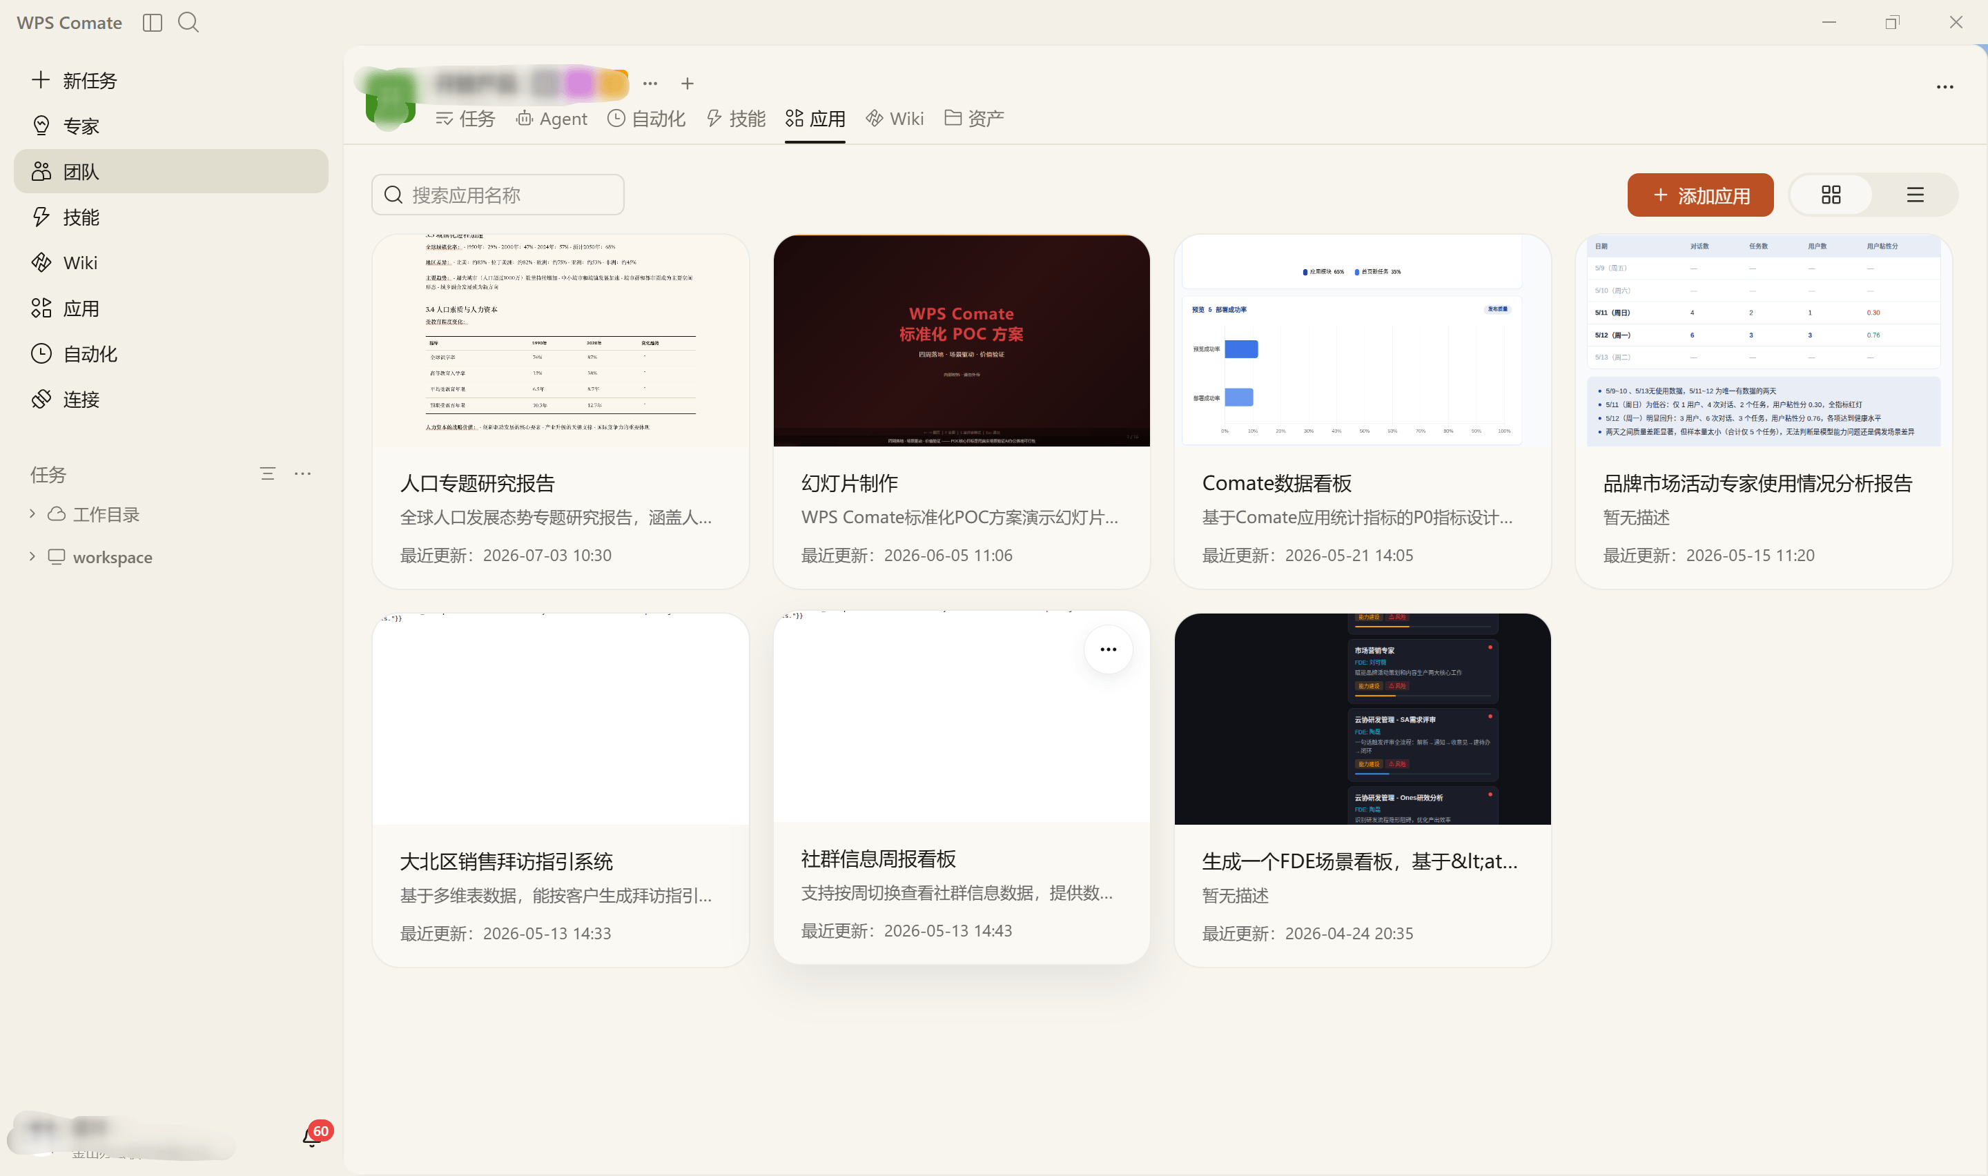Focus the 搜索应用名称 search field
Viewport: 1988px width, 1176px height.
tap(498, 195)
